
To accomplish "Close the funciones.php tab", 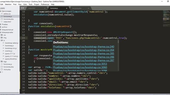I will 88,8.
